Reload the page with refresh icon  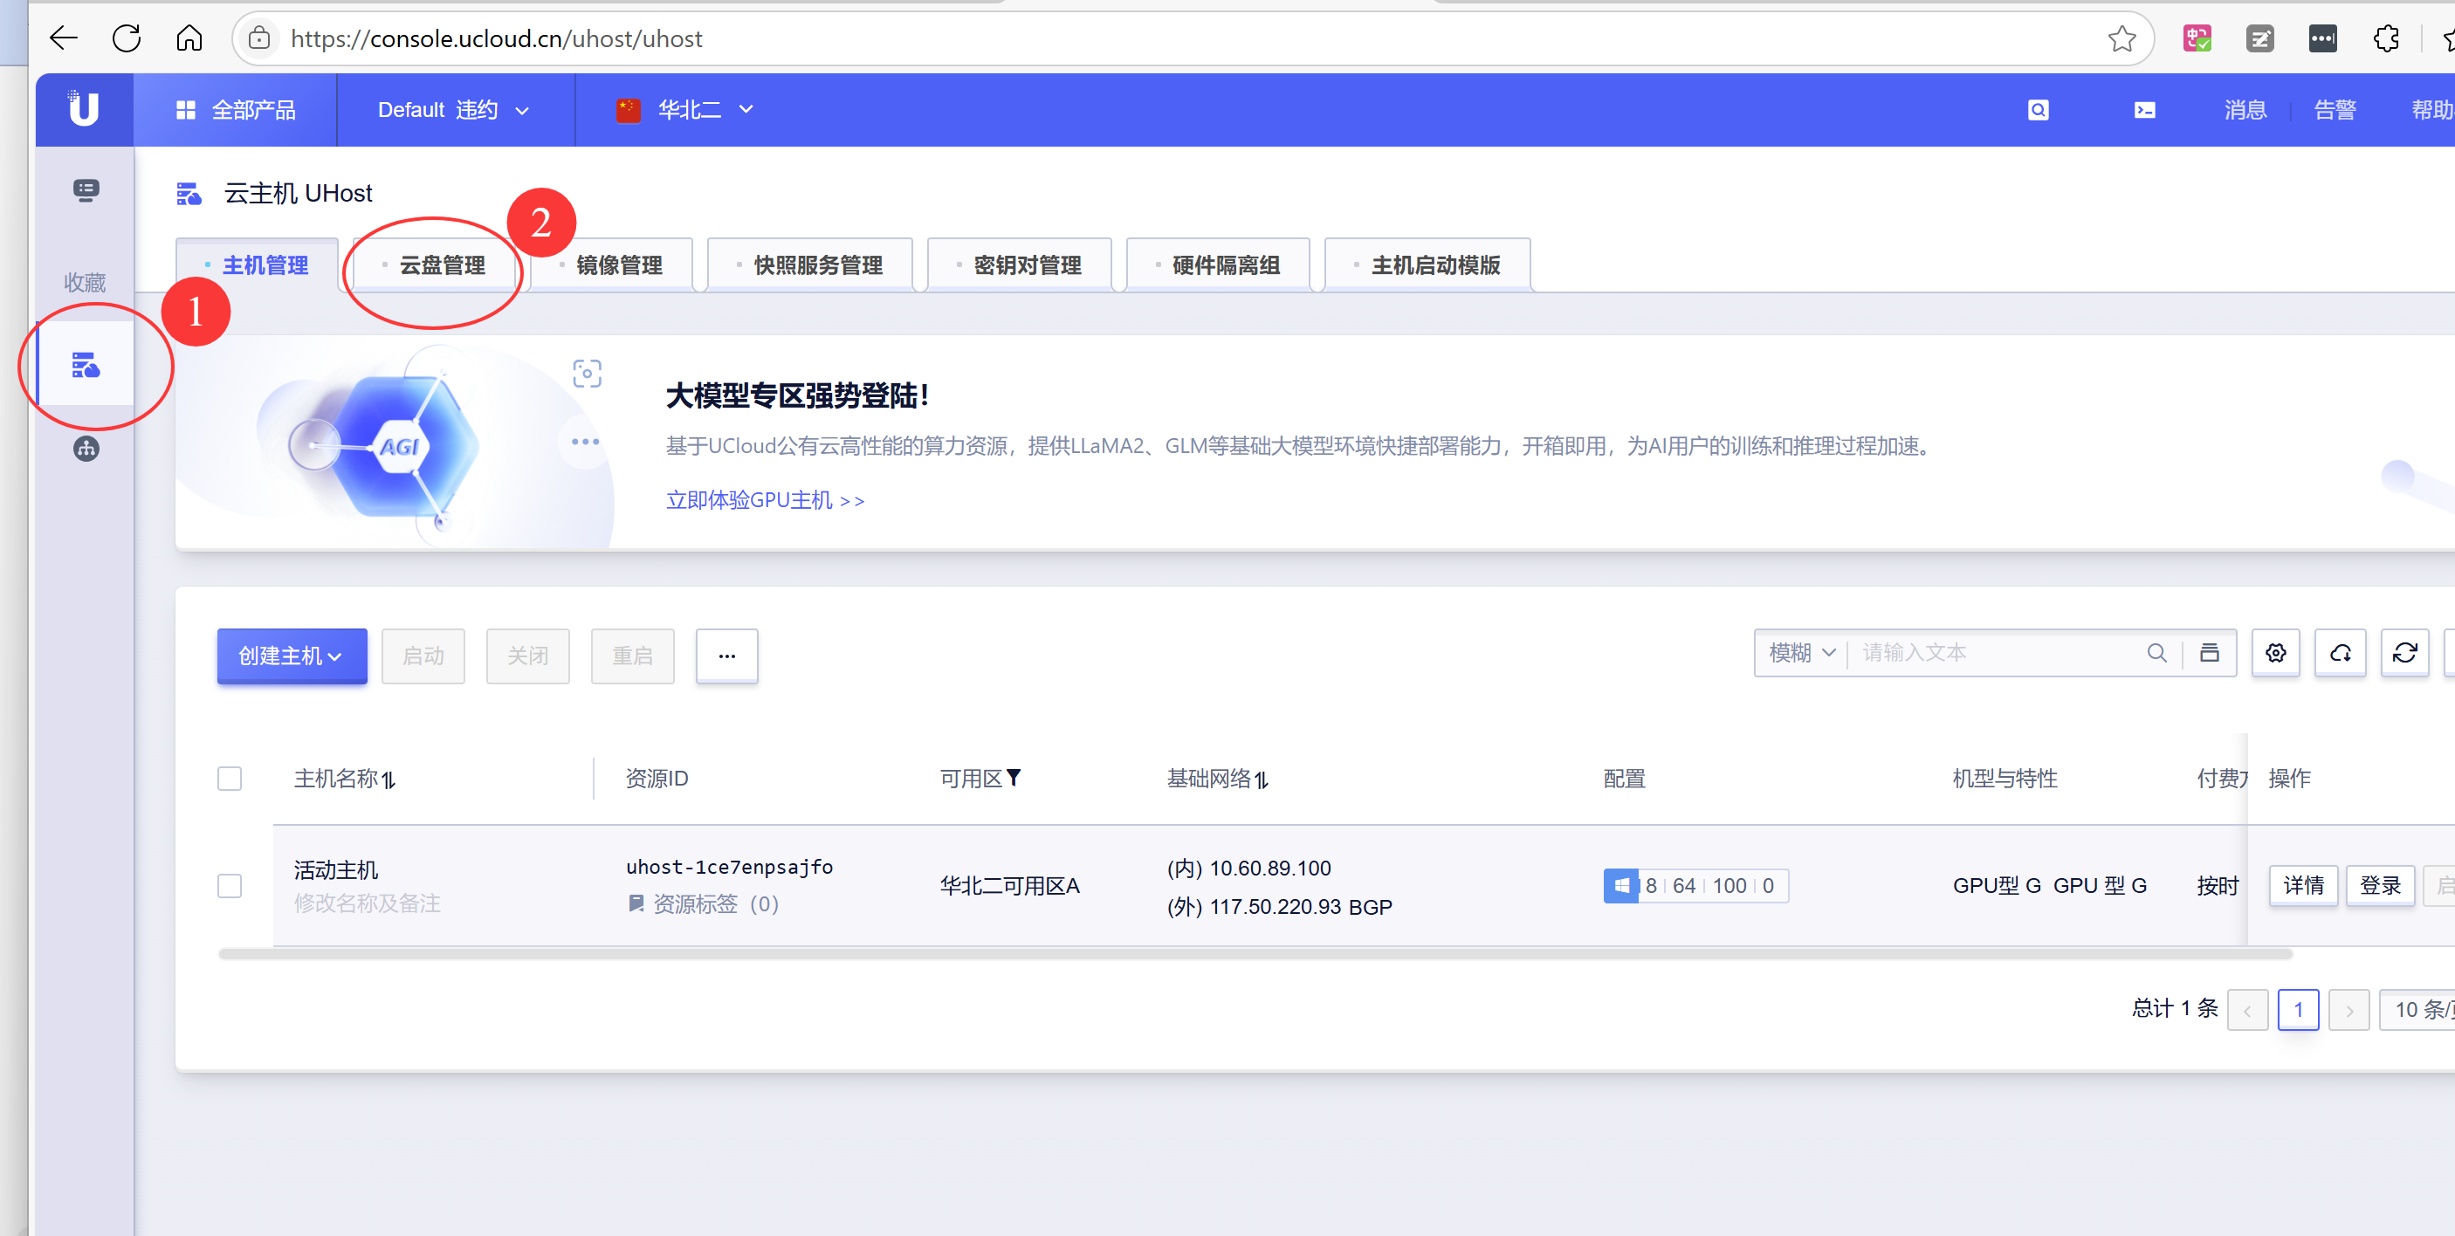point(127,38)
